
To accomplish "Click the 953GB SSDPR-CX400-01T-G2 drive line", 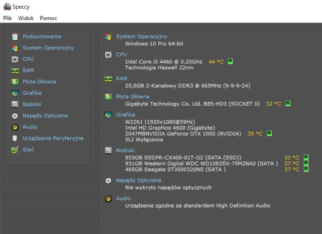I will tap(183, 158).
